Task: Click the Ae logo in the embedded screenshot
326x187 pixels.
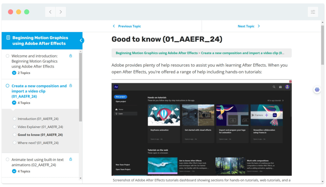Action: [116, 87]
